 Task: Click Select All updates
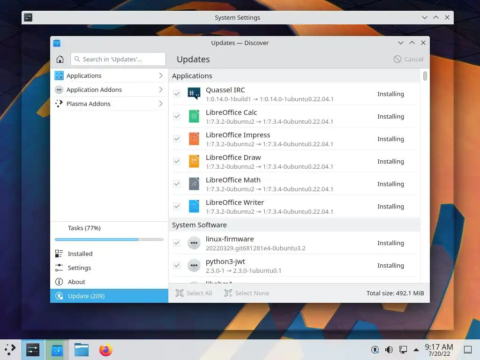(194, 293)
